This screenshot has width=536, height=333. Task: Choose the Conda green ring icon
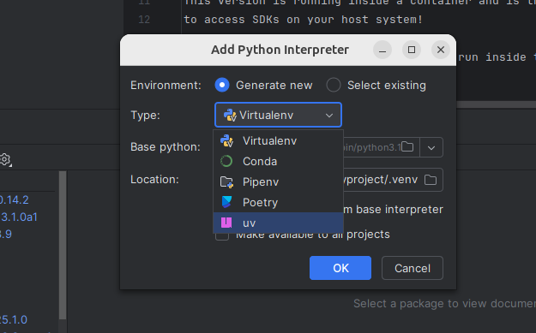tap(226, 161)
